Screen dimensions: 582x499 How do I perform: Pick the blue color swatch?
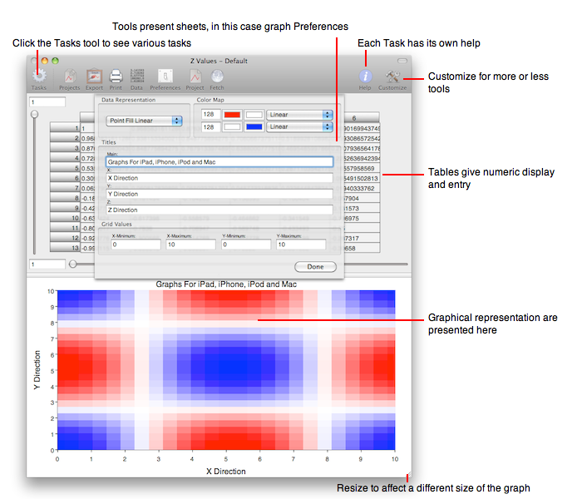coord(254,127)
